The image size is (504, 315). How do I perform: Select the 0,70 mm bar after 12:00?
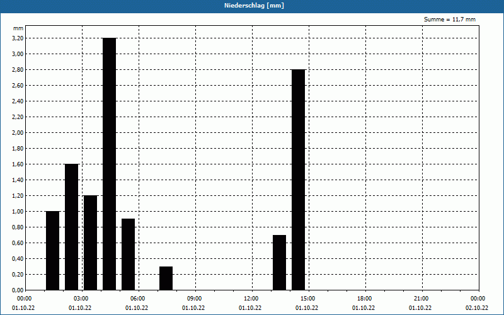[279, 263]
